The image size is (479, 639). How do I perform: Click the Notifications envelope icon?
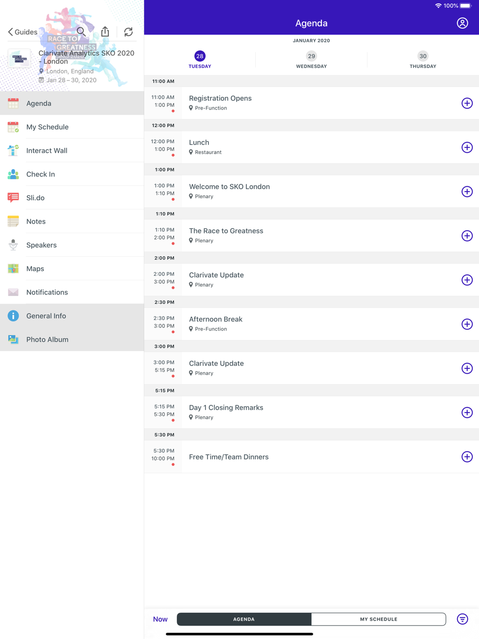(x=13, y=292)
